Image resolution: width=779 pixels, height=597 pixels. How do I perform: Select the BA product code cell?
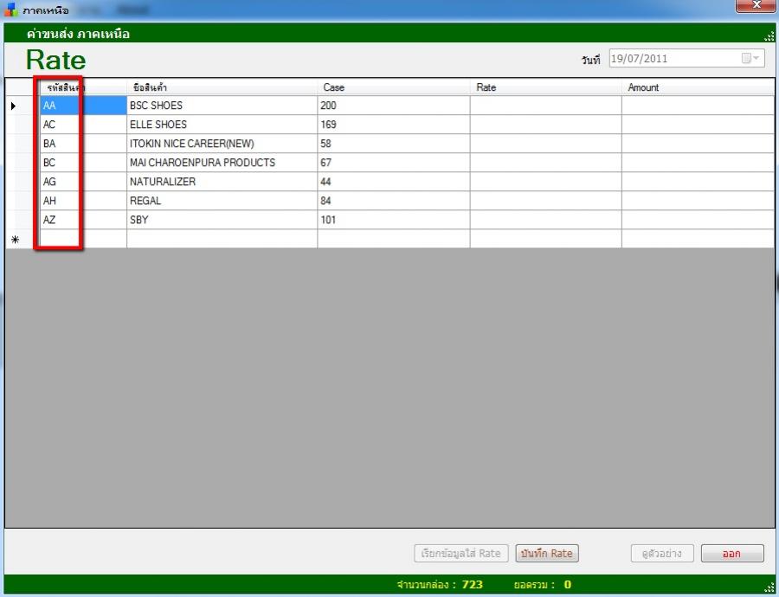(x=83, y=144)
